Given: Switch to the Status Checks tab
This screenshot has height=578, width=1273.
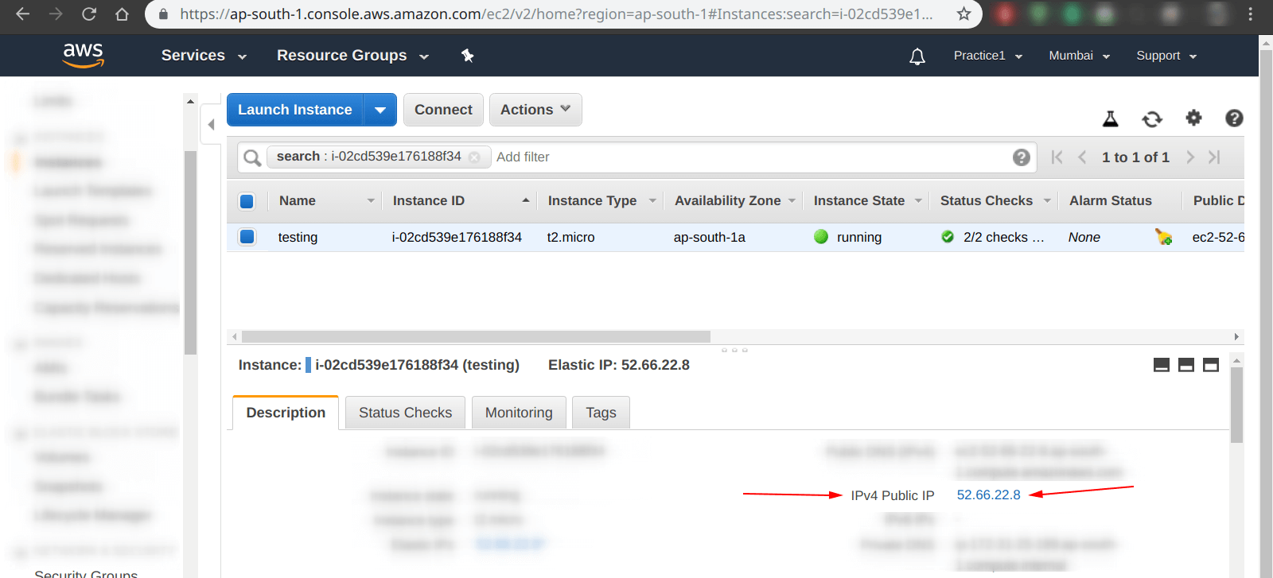Looking at the screenshot, I should [x=405, y=413].
